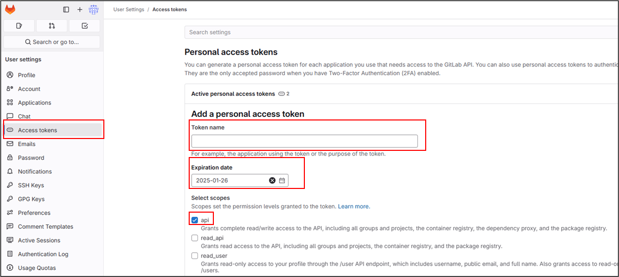Click the Token name input field
Image resolution: width=619 pixels, height=277 pixels.
(304, 141)
